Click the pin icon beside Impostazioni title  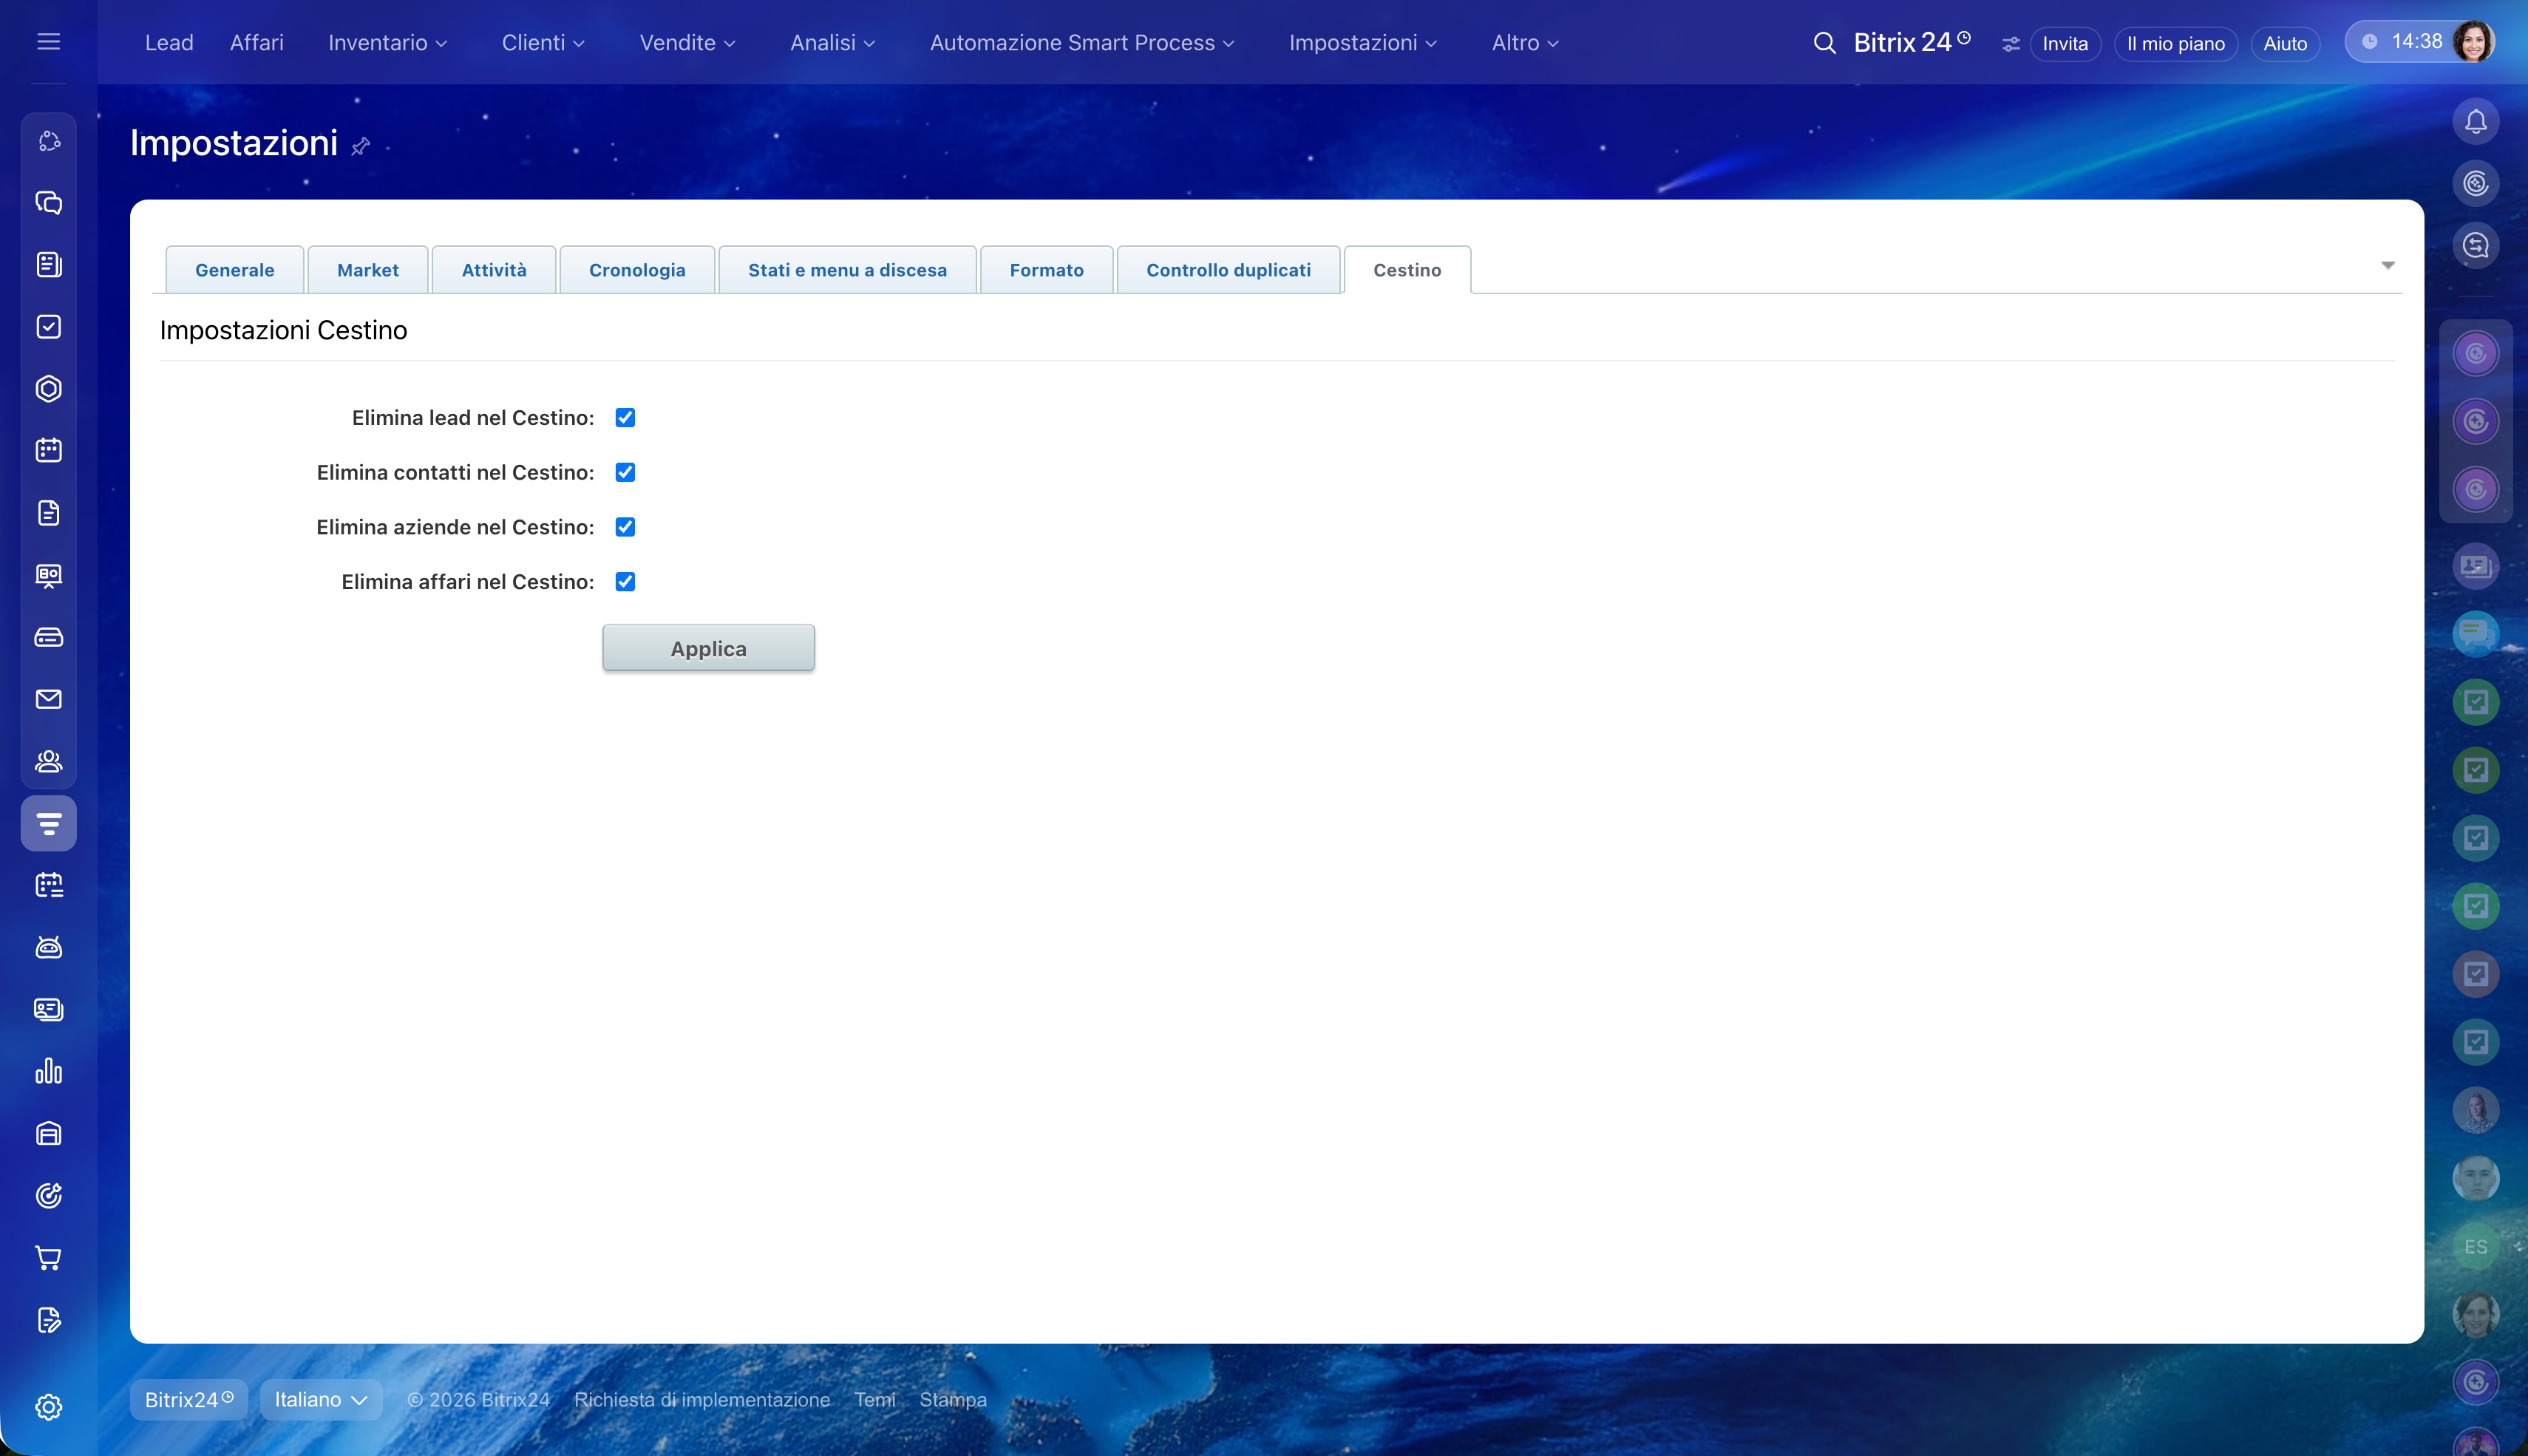point(361,146)
